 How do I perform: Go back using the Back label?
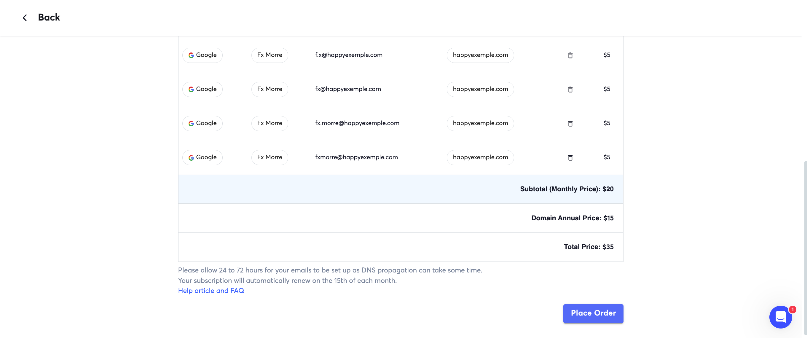pyautogui.click(x=49, y=17)
